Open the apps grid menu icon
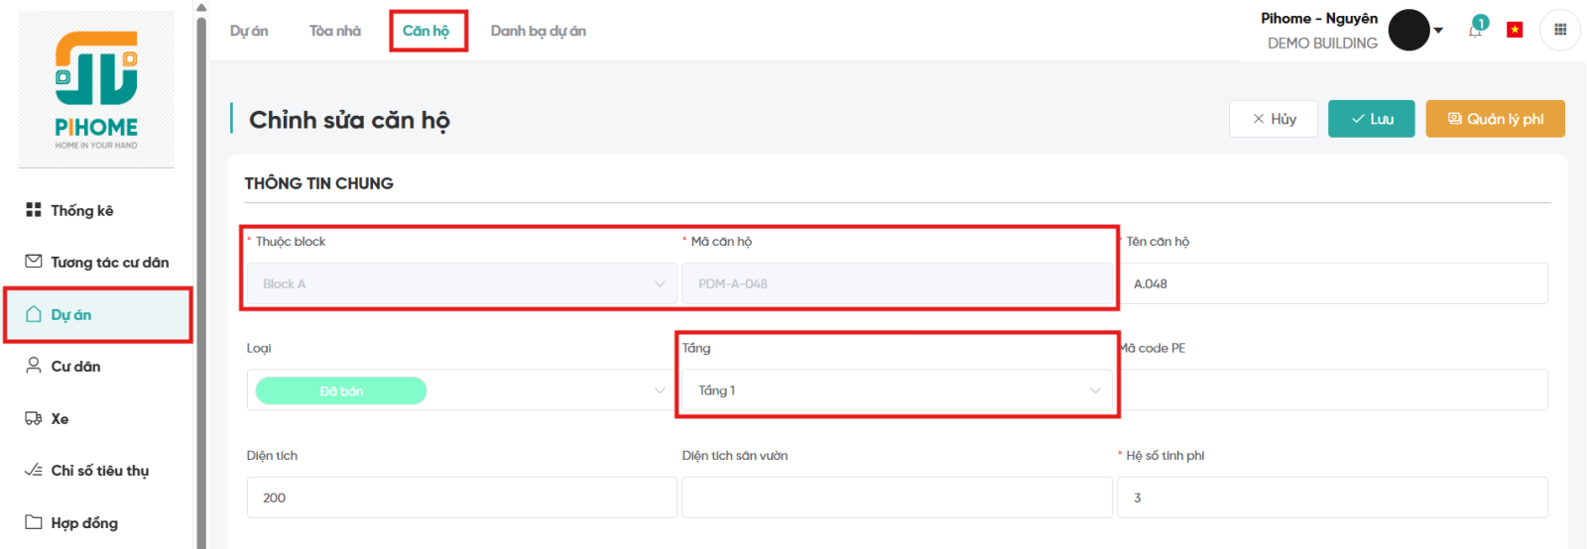 click(x=1560, y=30)
